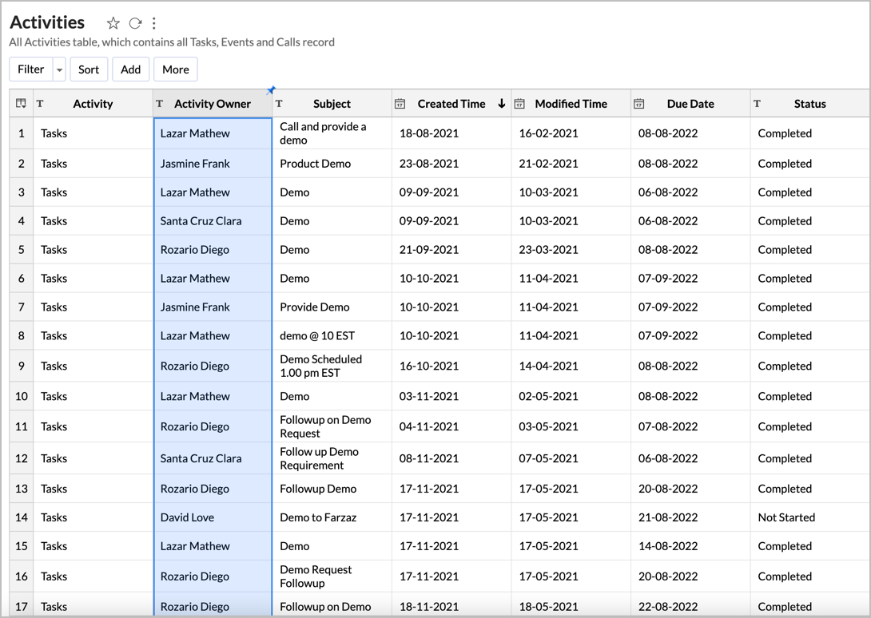Viewport: 871px width, 618px height.
Task: Open the Sort options
Action: pyautogui.click(x=88, y=69)
